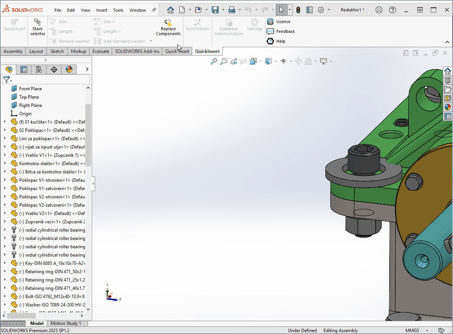This screenshot has width=453, height=334.
Task: Switch to the Evaluate tab
Action: click(101, 51)
